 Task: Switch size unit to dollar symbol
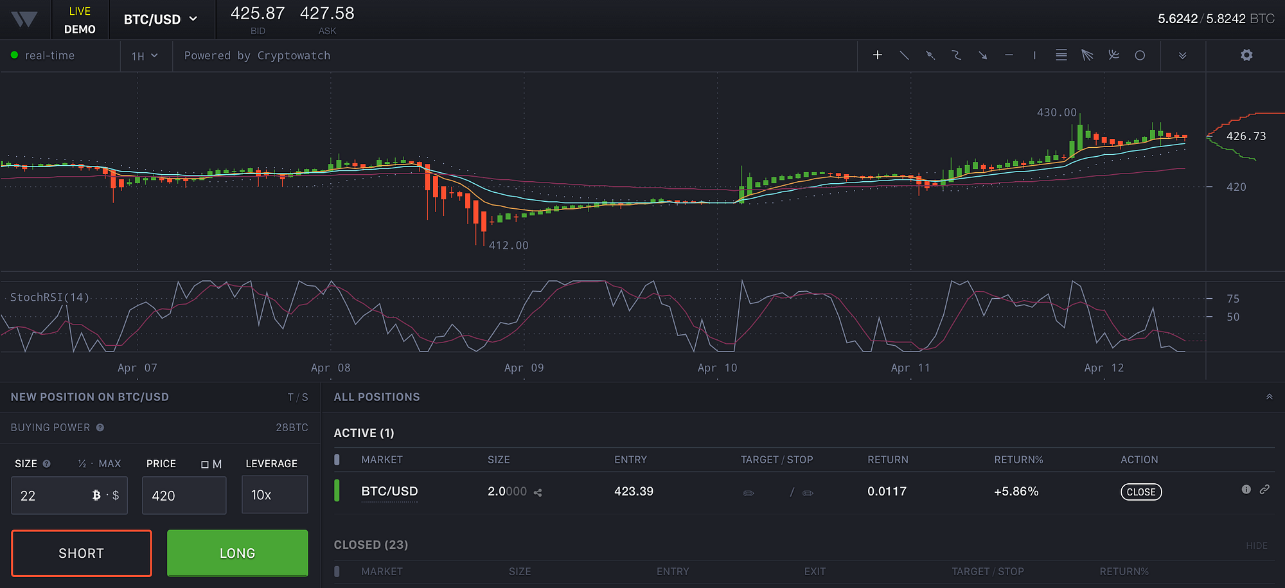(x=116, y=495)
